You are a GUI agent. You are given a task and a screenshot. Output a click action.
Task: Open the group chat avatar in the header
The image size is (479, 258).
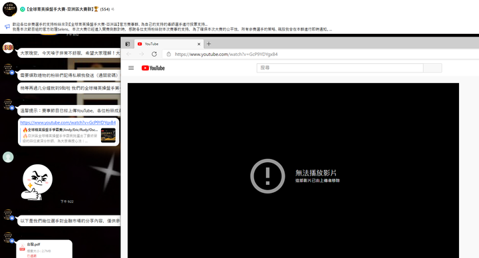click(x=10, y=9)
